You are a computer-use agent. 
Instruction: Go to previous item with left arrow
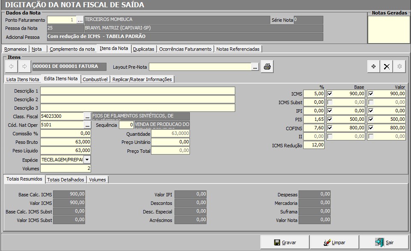click(x=11, y=67)
